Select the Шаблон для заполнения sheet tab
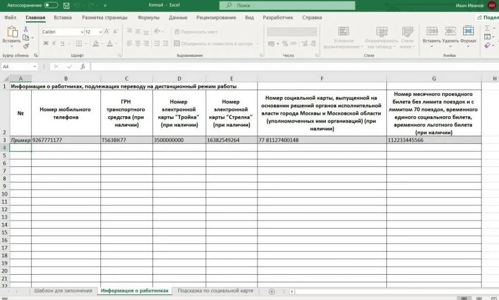The image size is (499, 300). tap(63, 290)
